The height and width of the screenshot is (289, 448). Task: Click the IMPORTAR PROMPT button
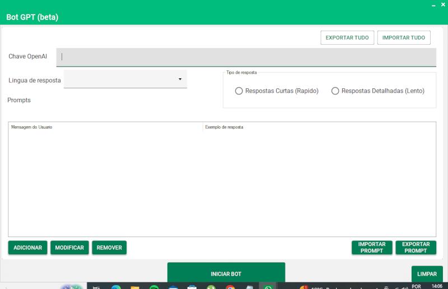pyautogui.click(x=372, y=247)
